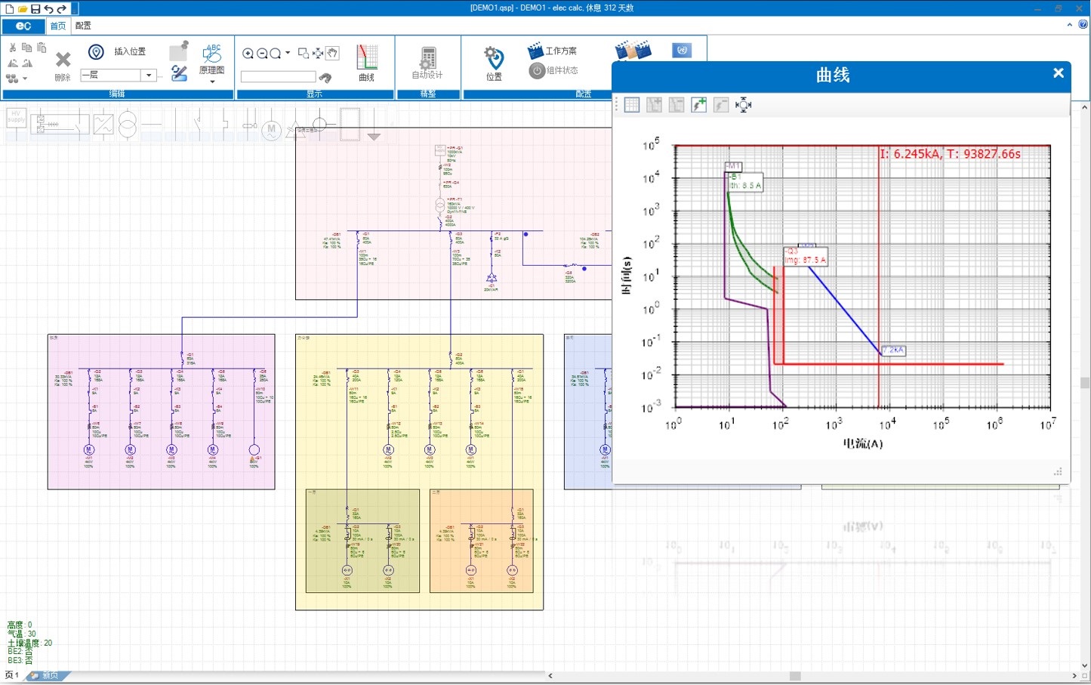Click the pinned sticky note icon
Screen dimensions: 1091x685
point(179,51)
